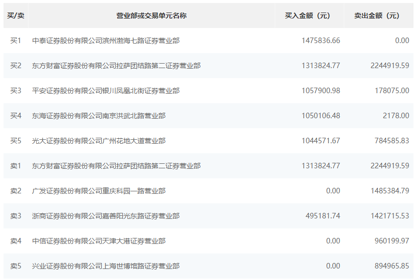Click the 0.00 buy amount in 卖4 row
Screen dimensions: 415x279
(333, 241)
